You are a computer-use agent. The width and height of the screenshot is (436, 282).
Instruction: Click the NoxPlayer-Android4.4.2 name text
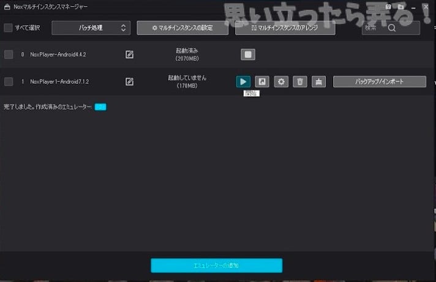pyautogui.click(x=58, y=54)
